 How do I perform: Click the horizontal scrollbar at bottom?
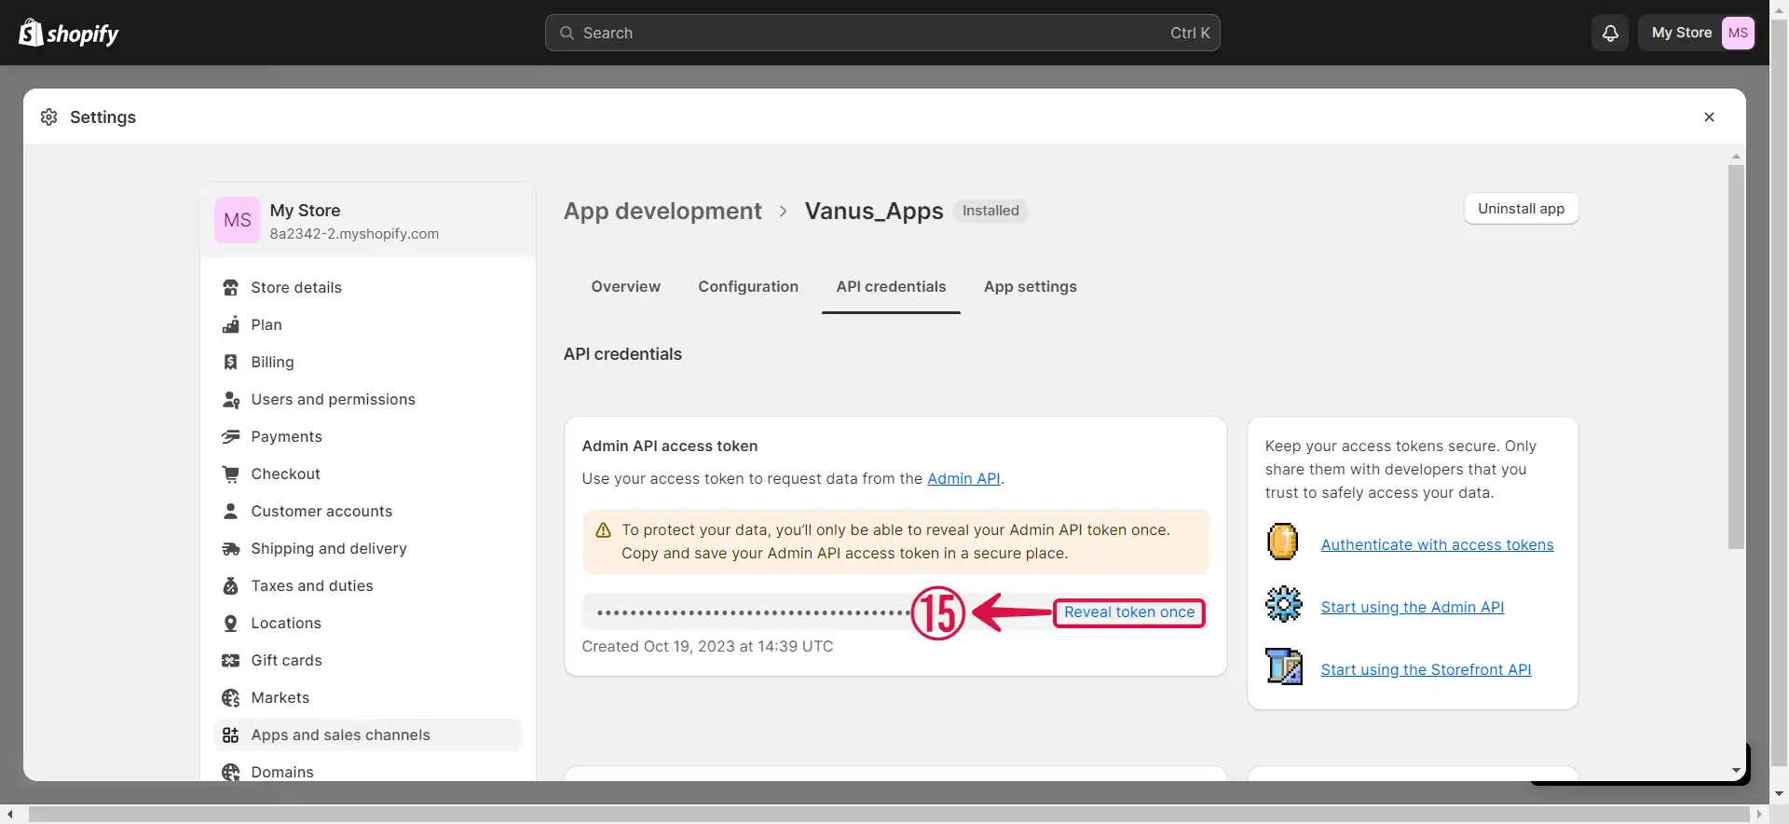point(890,814)
